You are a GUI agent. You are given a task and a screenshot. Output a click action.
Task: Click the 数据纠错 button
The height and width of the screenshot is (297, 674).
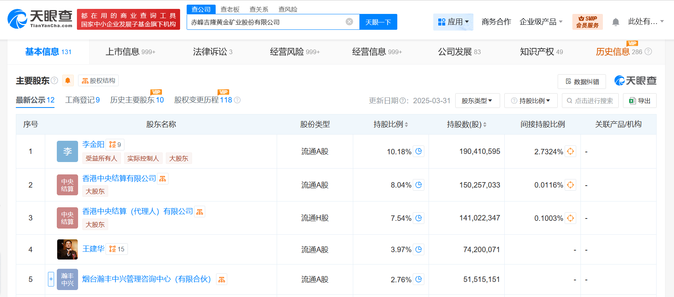pyautogui.click(x=582, y=82)
